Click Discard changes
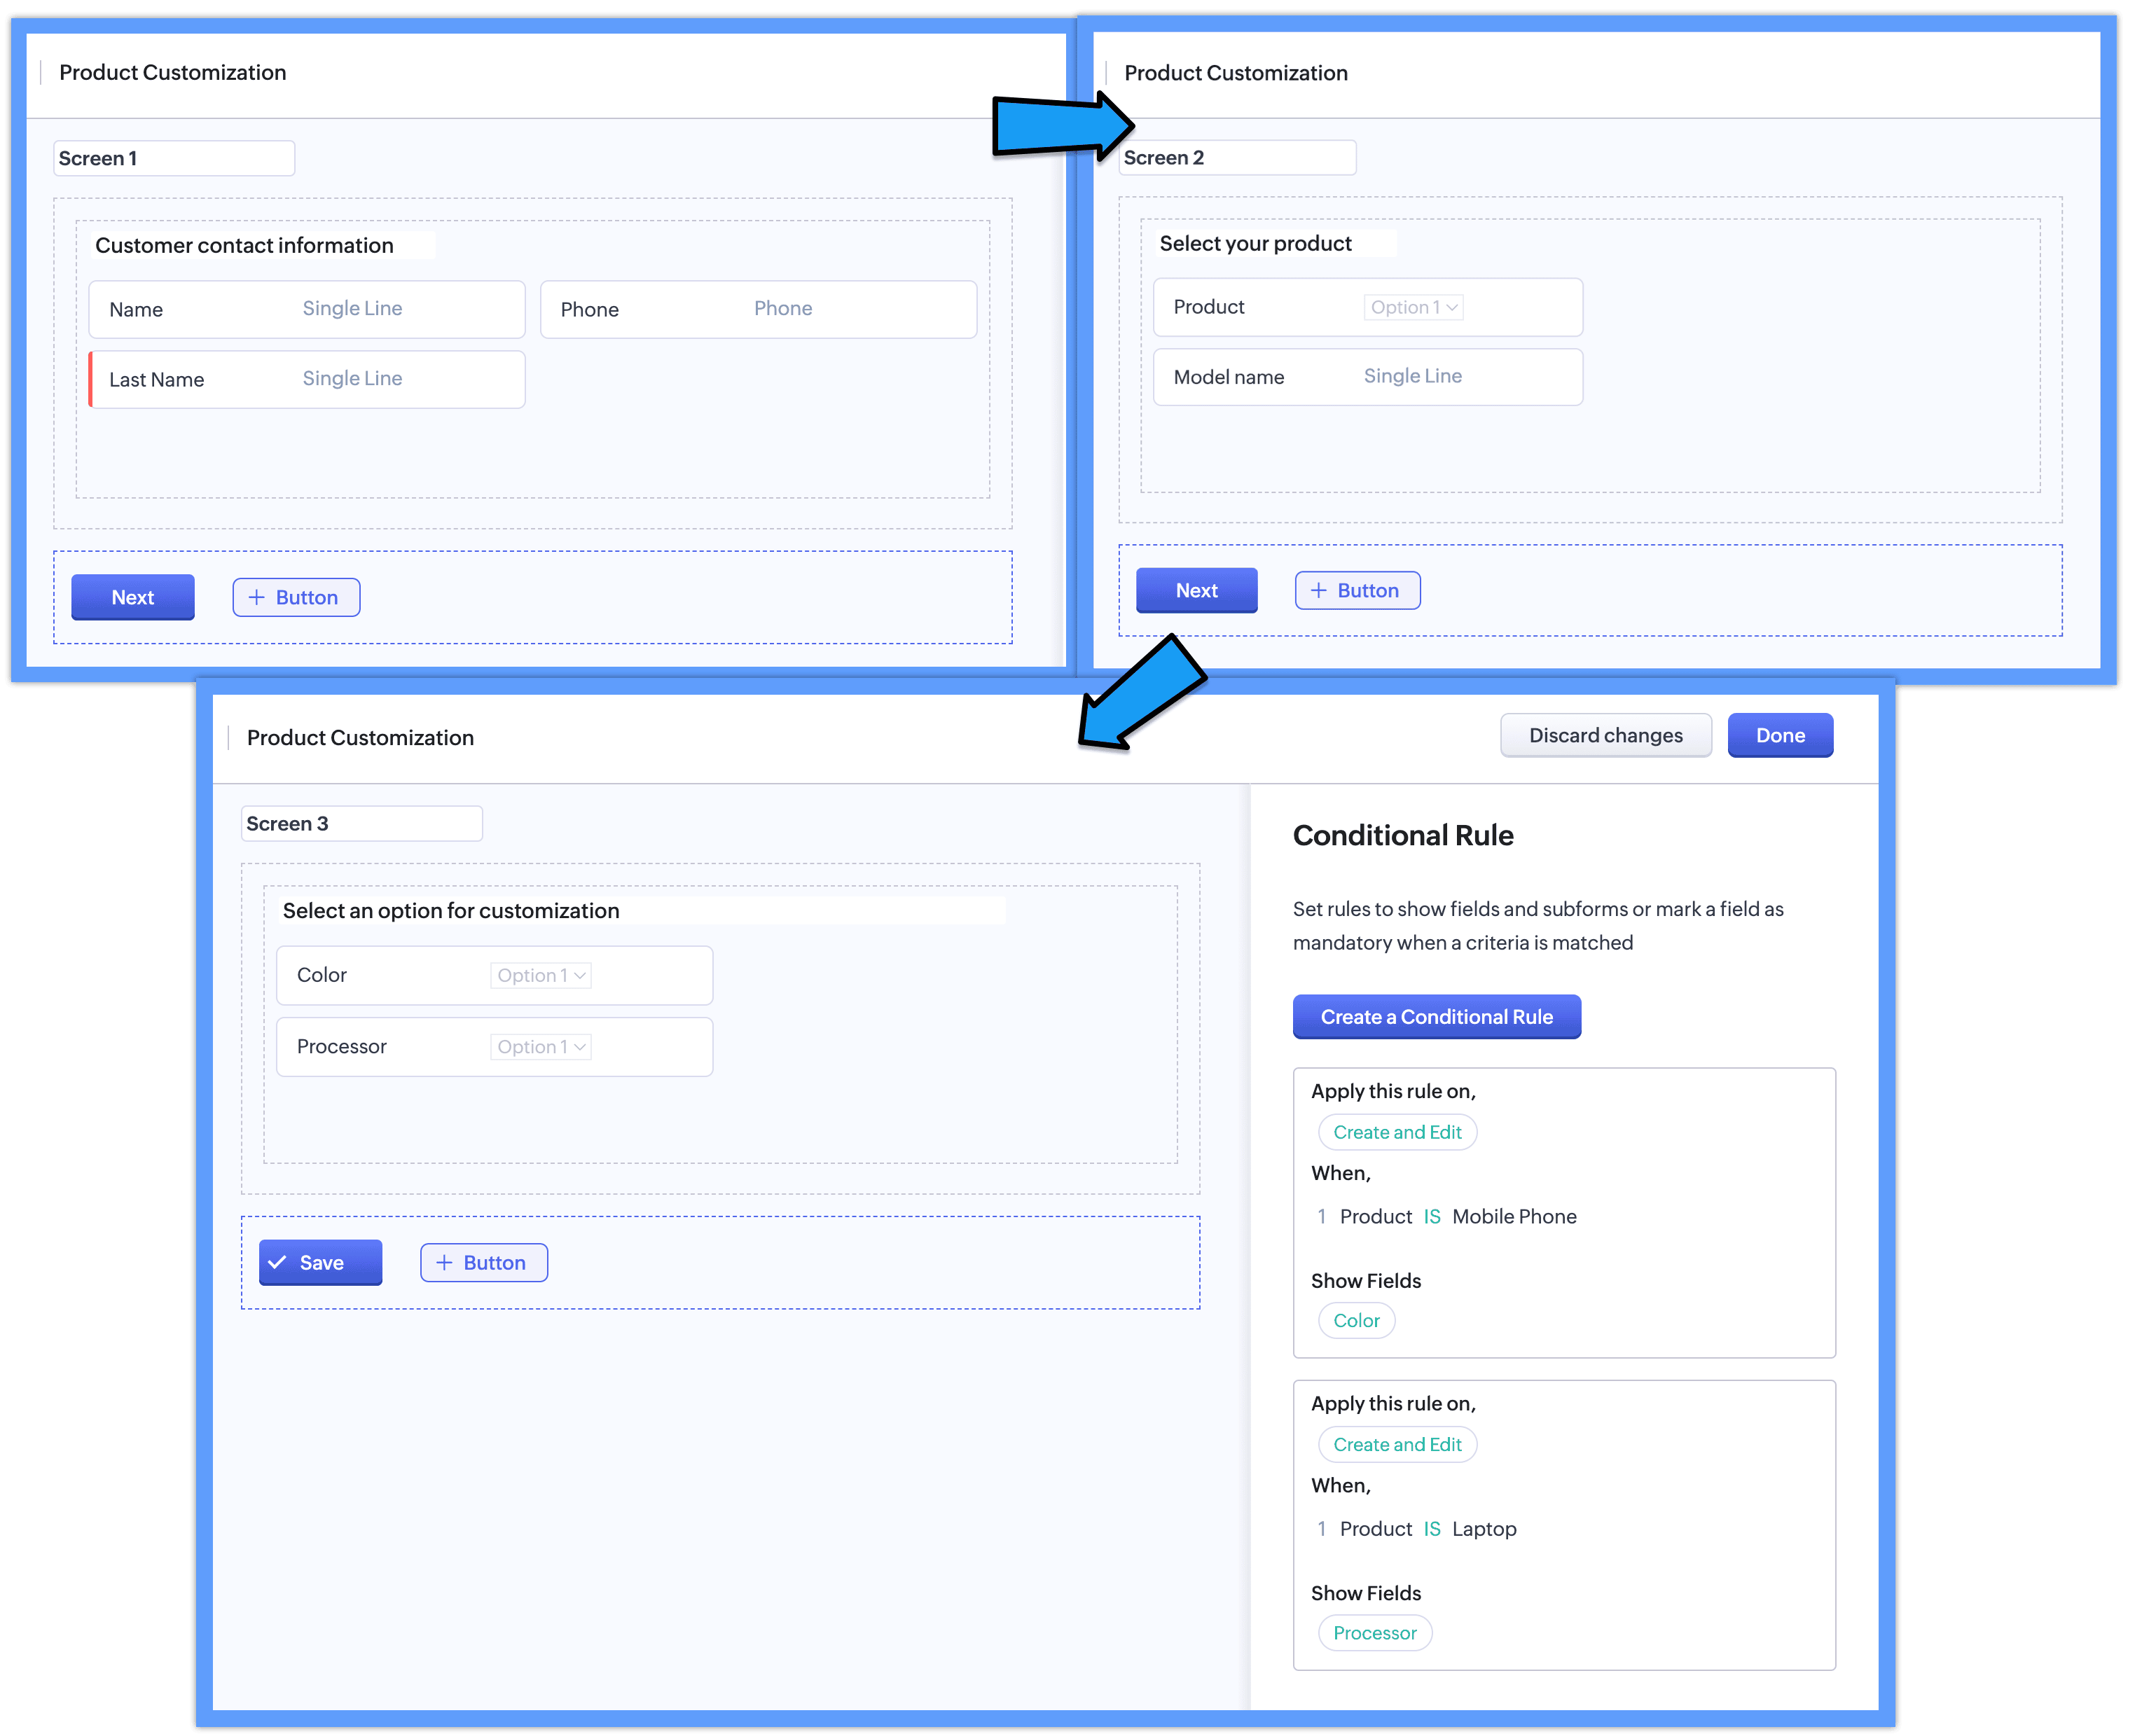Screen dimensions: 2156x1734 pos(1605,735)
